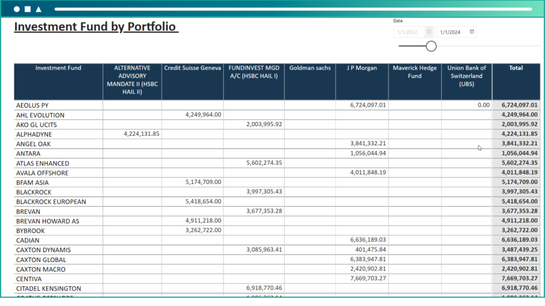Open calendar picker for the 1/1/2022 start date

pos(429,32)
